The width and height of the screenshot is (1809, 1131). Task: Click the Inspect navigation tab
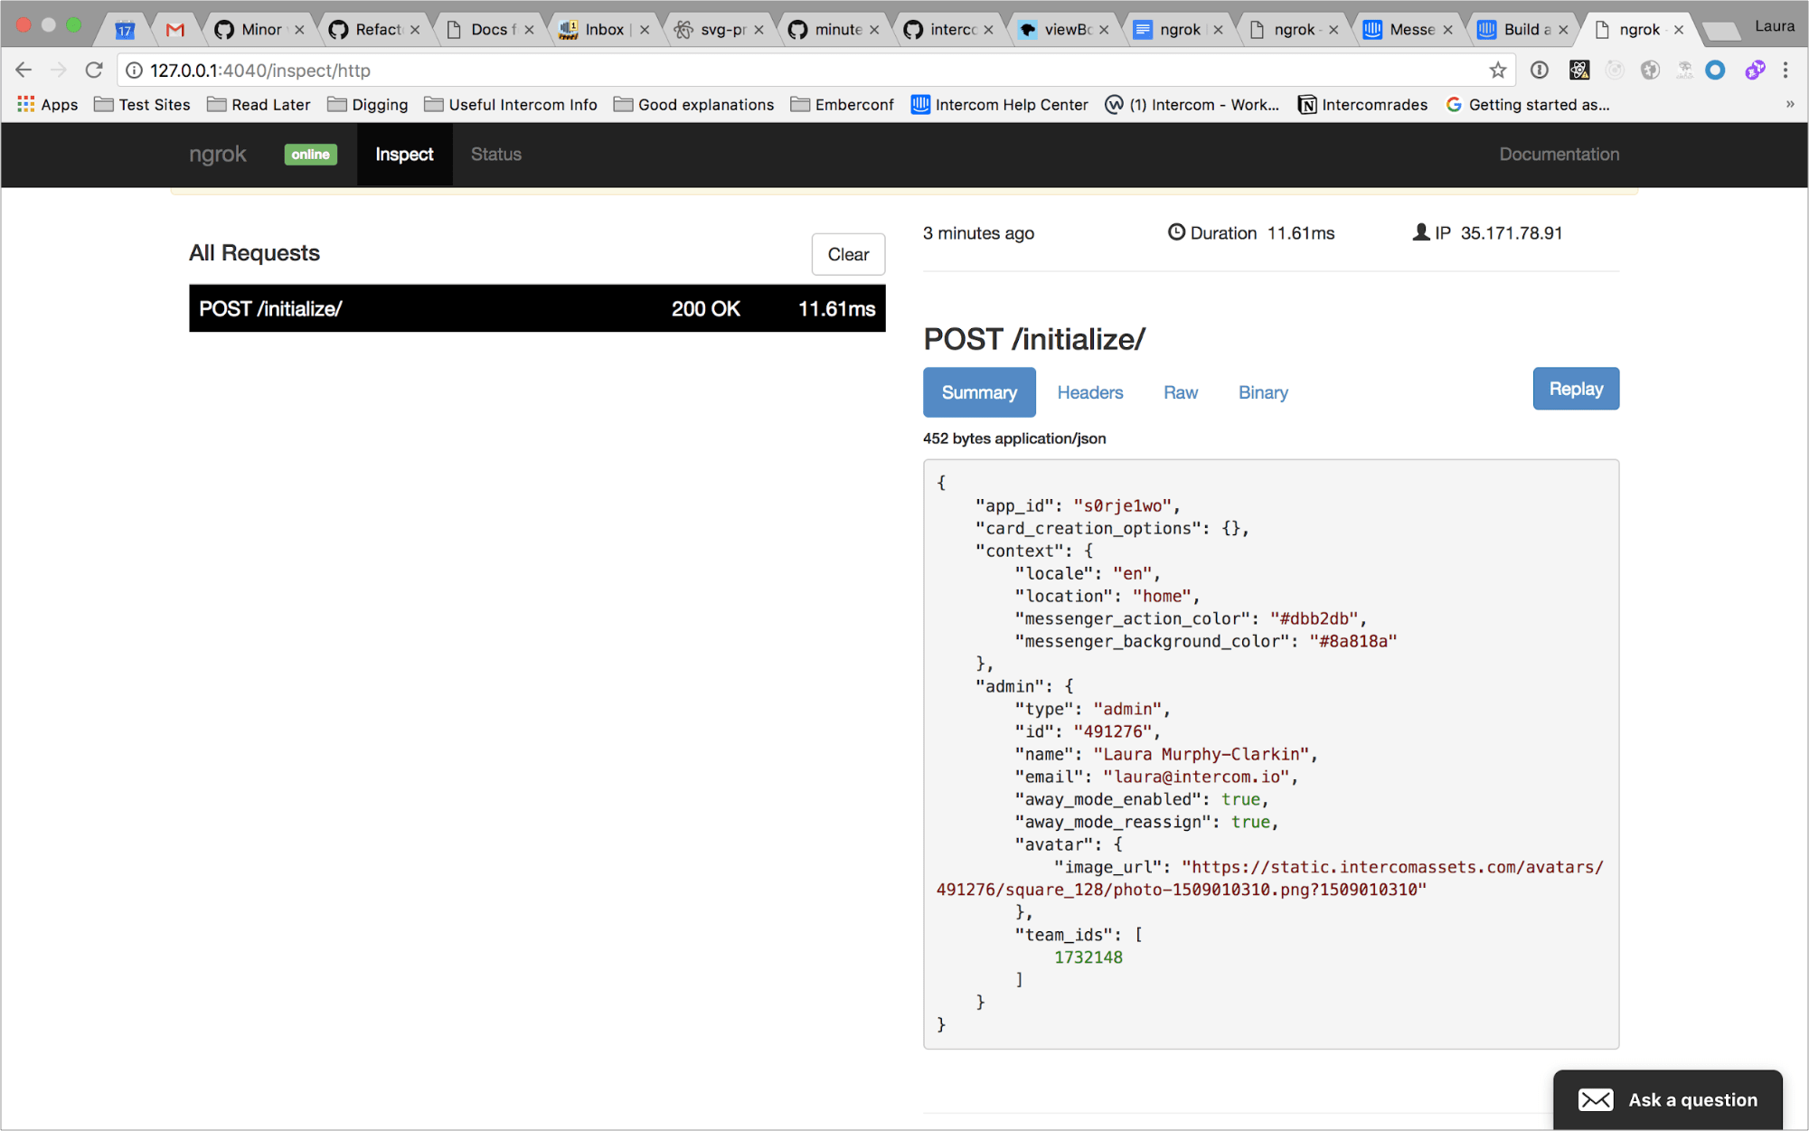click(404, 154)
